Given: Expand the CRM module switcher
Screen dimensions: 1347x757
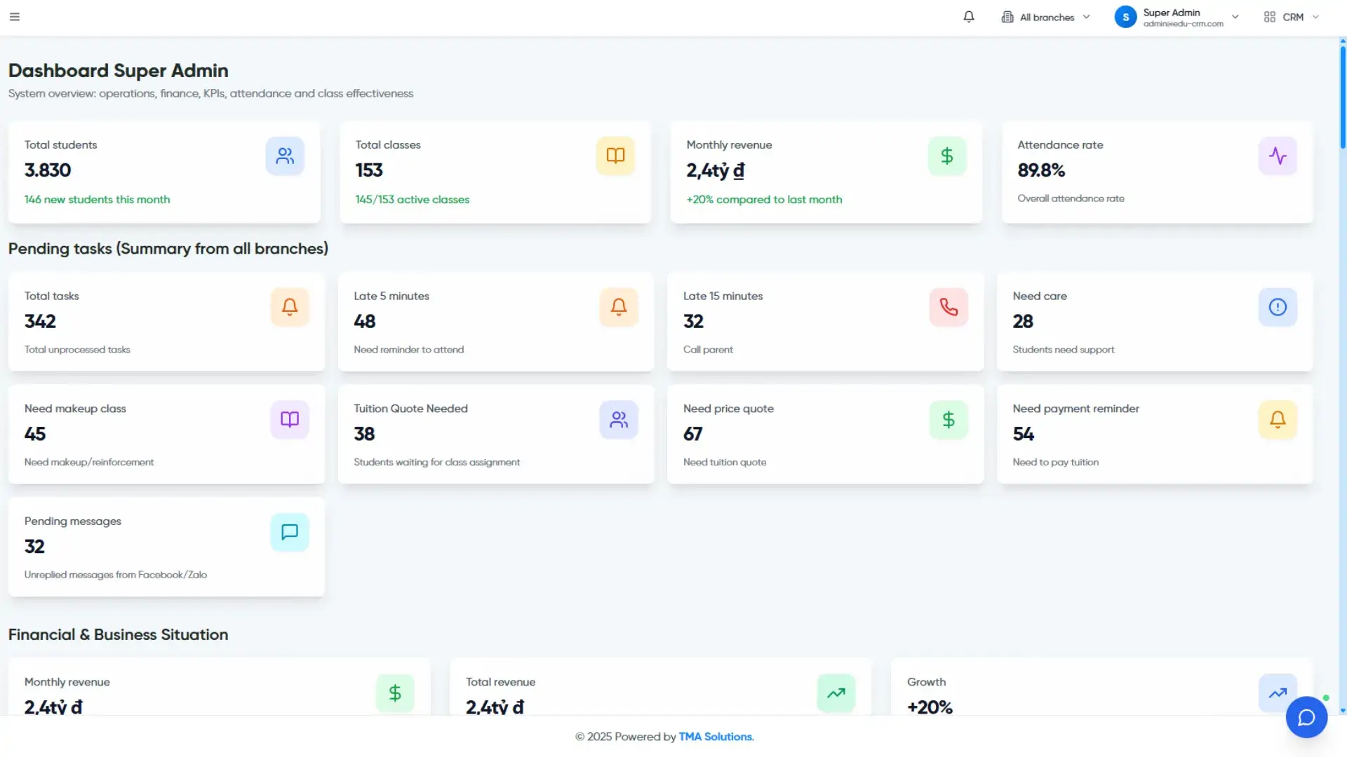Looking at the screenshot, I should point(1292,17).
